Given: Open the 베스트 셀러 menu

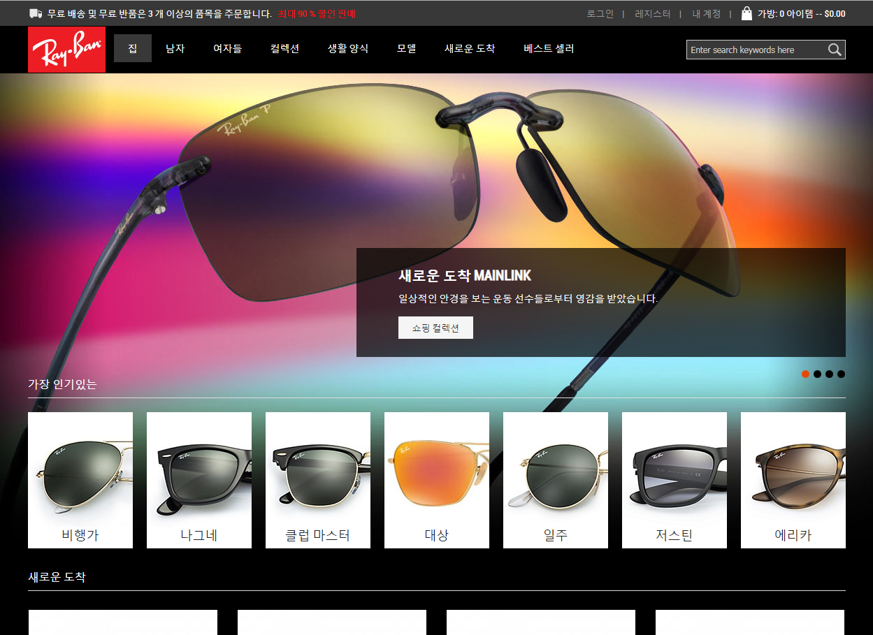Looking at the screenshot, I should point(549,48).
